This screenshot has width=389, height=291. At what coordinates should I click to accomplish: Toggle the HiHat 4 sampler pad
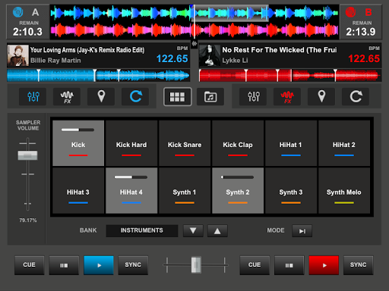click(x=131, y=190)
